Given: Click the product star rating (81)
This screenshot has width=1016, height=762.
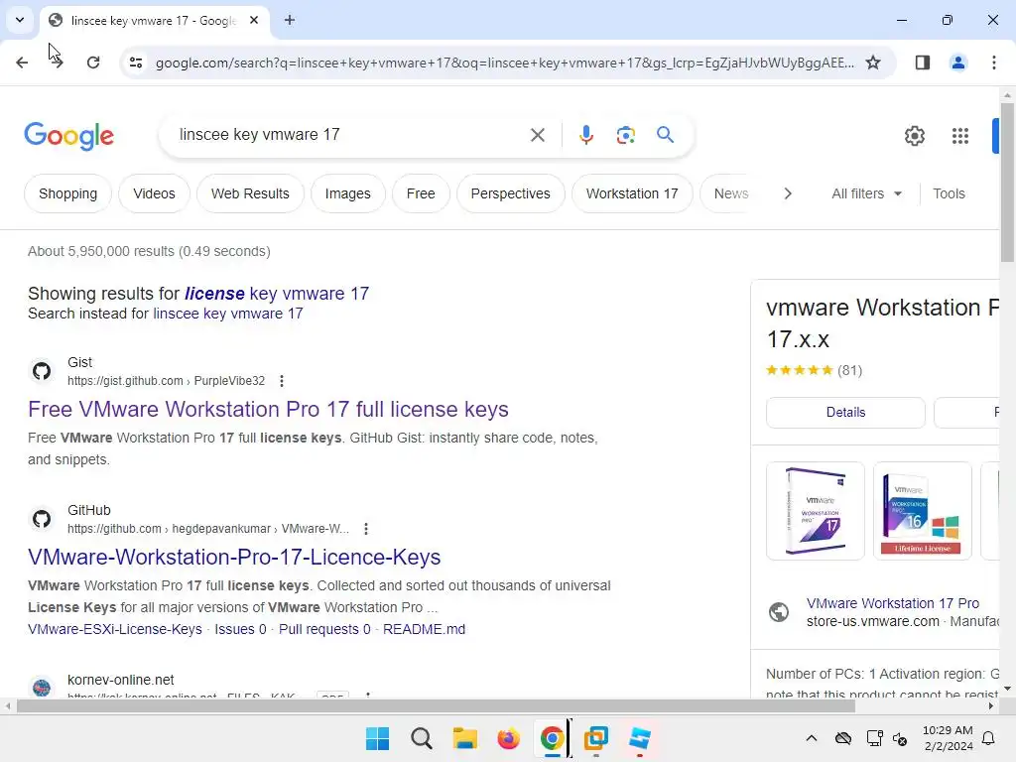Looking at the screenshot, I should click(x=814, y=371).
